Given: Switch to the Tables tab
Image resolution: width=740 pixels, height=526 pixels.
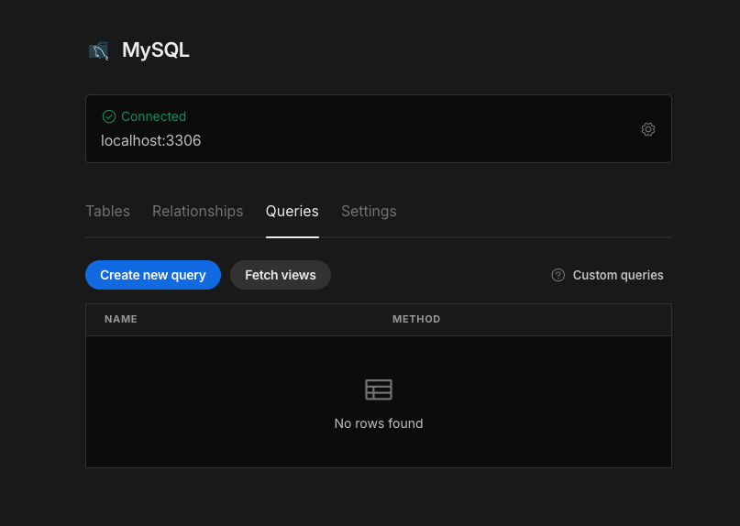Looking at the screenshot, I should tap(107, 211).
